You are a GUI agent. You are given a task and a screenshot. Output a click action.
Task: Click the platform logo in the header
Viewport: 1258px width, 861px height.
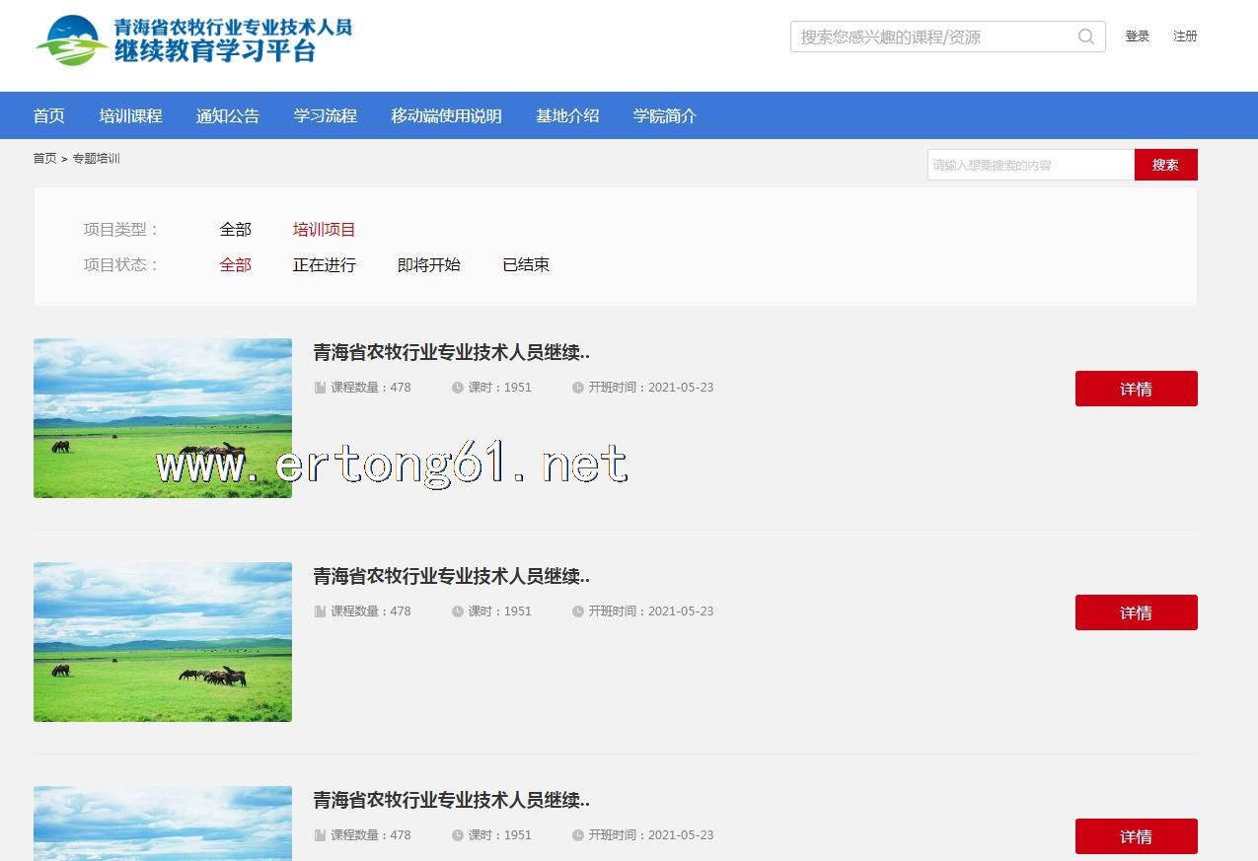[194, 40]
